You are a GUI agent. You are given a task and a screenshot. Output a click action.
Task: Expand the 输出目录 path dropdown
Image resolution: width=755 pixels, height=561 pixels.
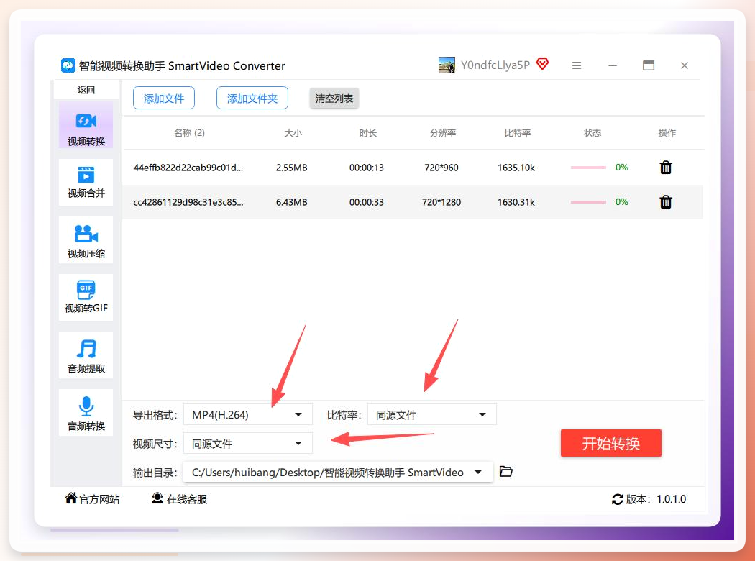click(x=337, y=472)
